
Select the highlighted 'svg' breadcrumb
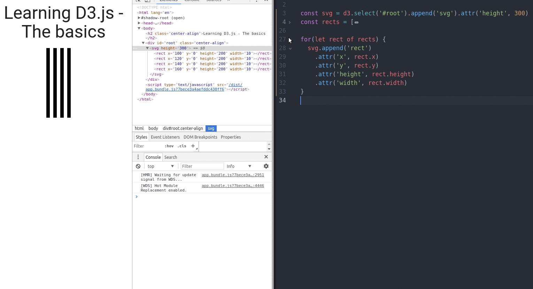point(211,128)
